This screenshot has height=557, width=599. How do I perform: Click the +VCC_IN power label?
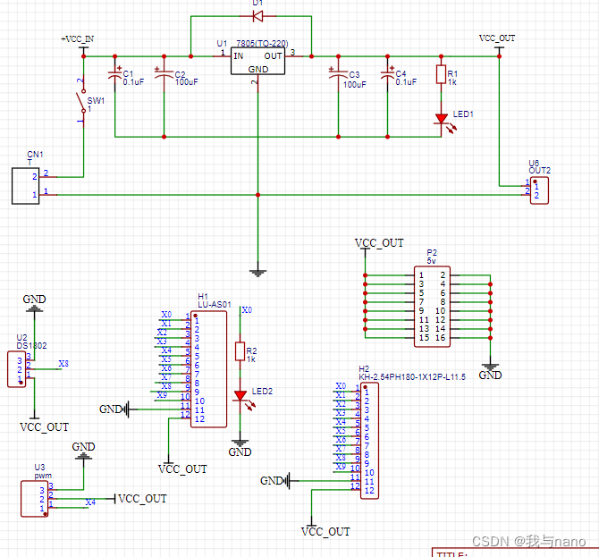(x=78, y=39)
